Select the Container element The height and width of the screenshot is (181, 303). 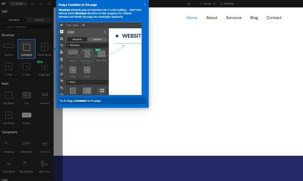pos(27,49)
